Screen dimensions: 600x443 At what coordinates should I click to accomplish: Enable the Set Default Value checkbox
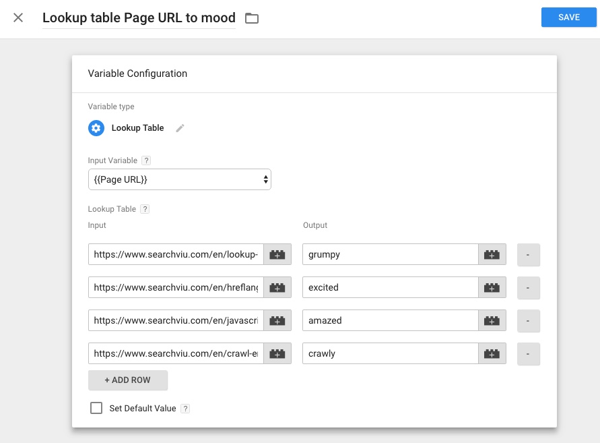pos(96,408)
